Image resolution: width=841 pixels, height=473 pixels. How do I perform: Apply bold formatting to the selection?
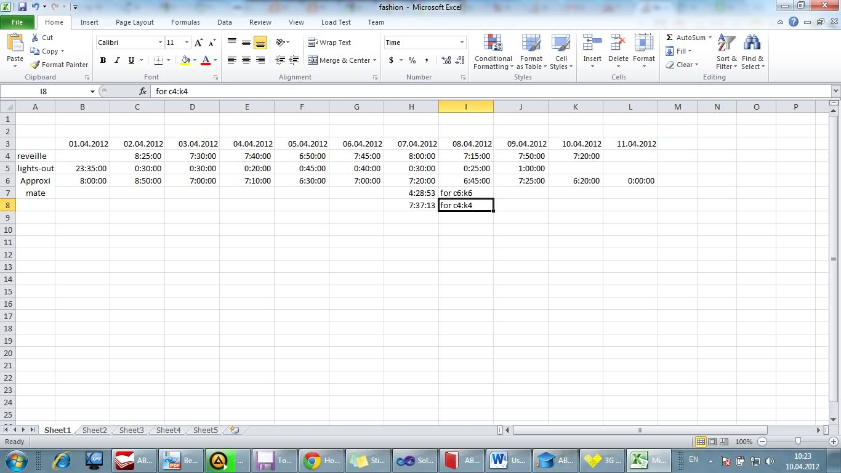point(103,60)
